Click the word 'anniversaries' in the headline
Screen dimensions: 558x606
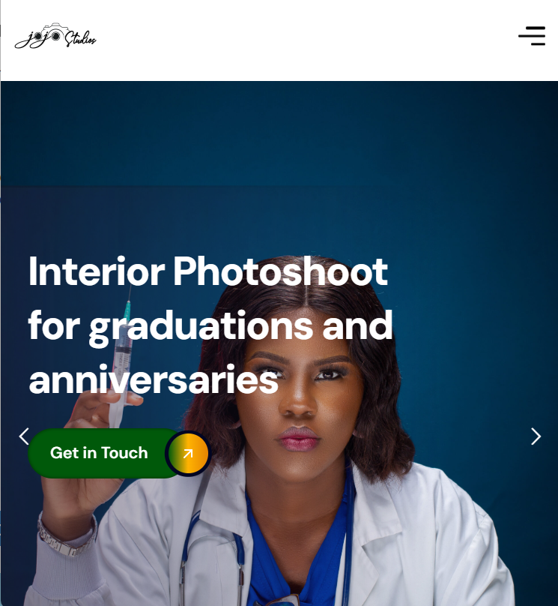point(154,380)
